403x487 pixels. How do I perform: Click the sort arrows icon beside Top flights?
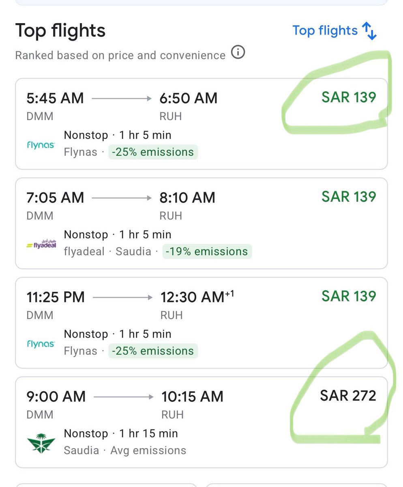point(369,31)
